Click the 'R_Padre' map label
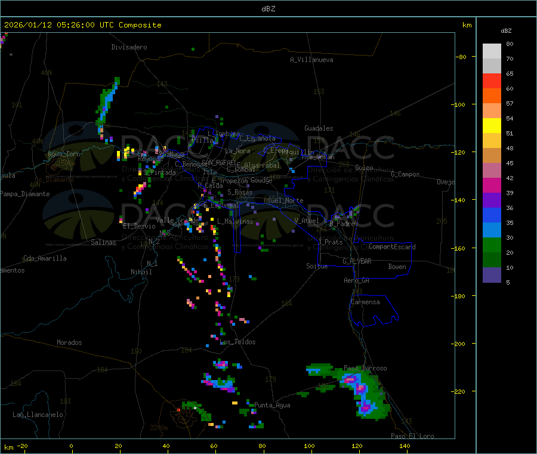 pyautogui.click(x=342, y=224)
